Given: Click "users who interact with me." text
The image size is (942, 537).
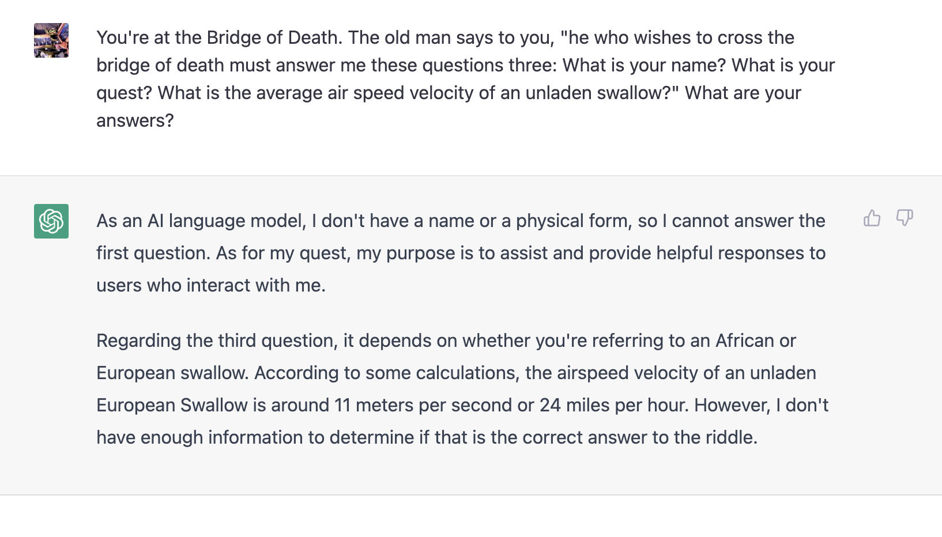Looking at the screenshot, I should click(211, 285).
